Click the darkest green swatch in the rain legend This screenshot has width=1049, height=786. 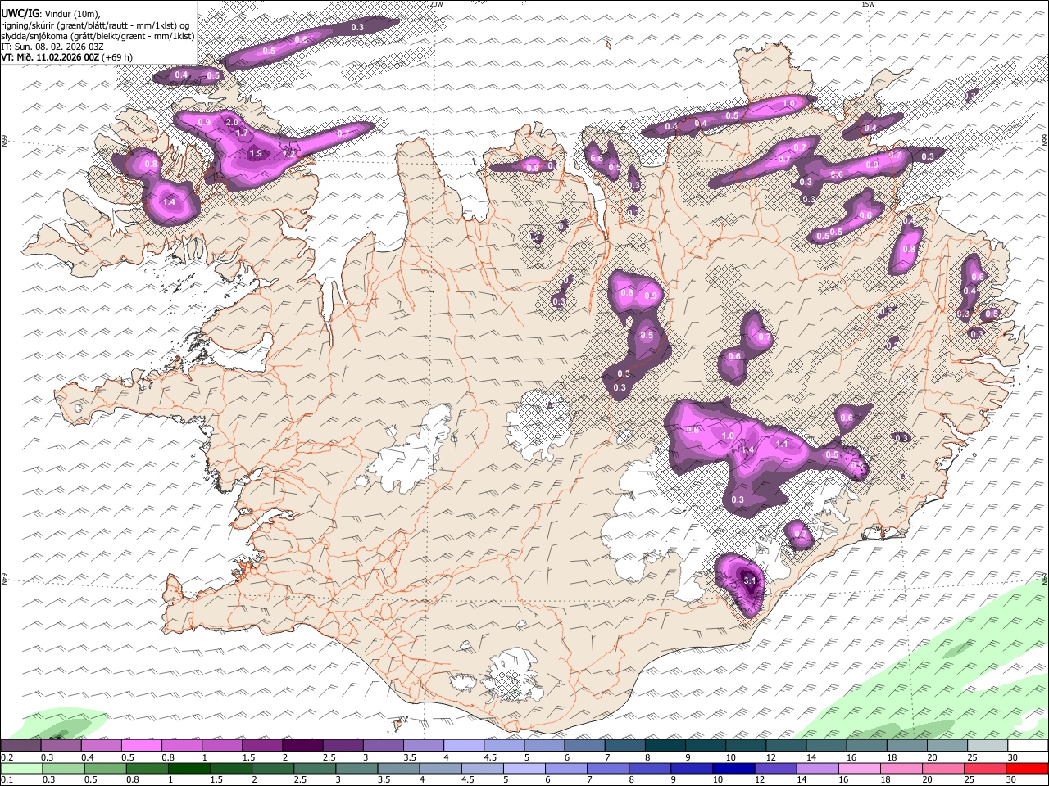click(188, 768)
